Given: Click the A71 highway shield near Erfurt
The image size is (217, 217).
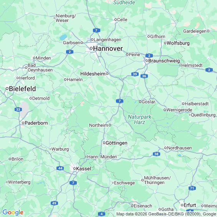Looking at the screenshot, I should click(192, 188).
